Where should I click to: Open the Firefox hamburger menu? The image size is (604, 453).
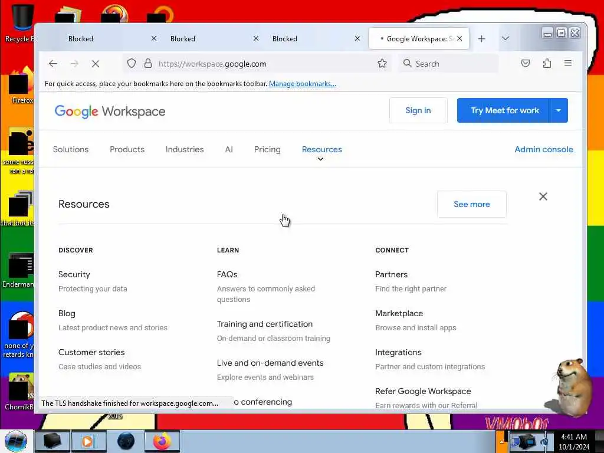click(x=568, y=63)
